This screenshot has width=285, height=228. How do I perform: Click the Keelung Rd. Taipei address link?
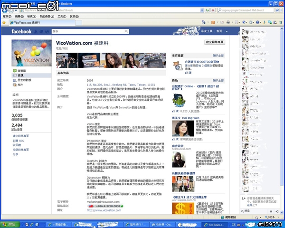(x=121, y=85)
